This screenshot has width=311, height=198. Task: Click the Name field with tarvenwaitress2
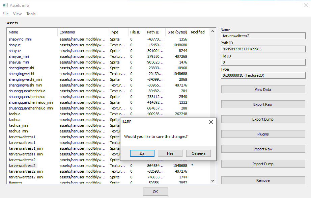pos(263,36)
